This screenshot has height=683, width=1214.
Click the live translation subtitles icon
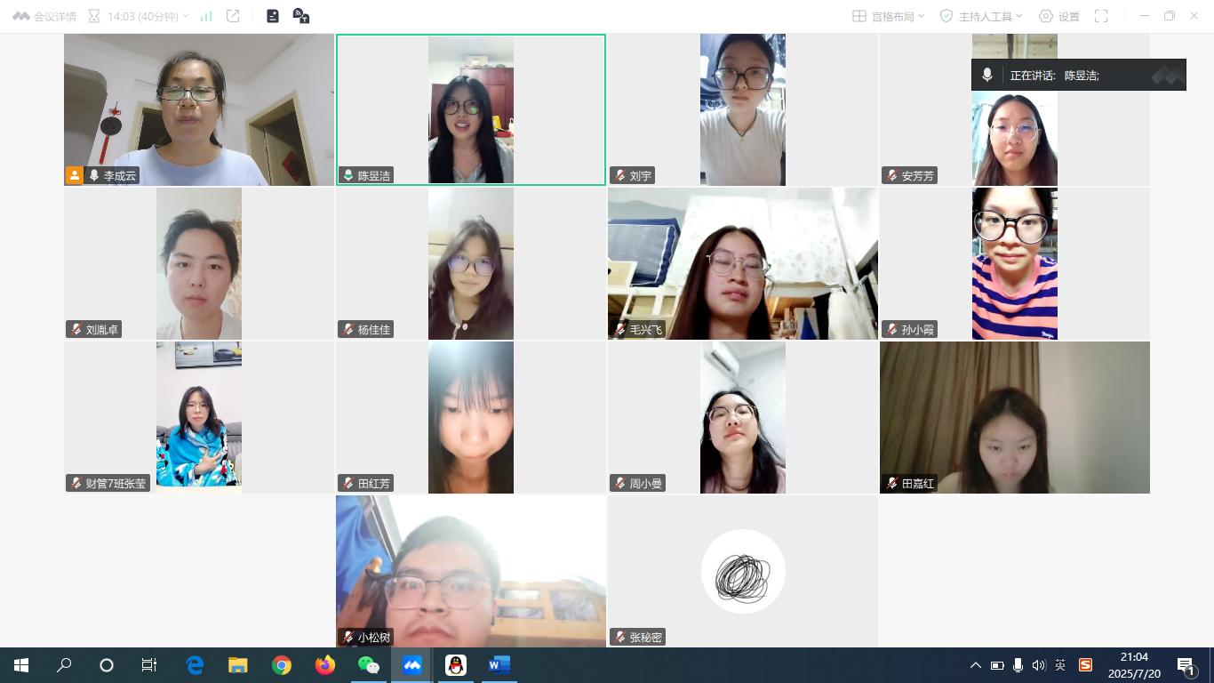pos(301,16)
